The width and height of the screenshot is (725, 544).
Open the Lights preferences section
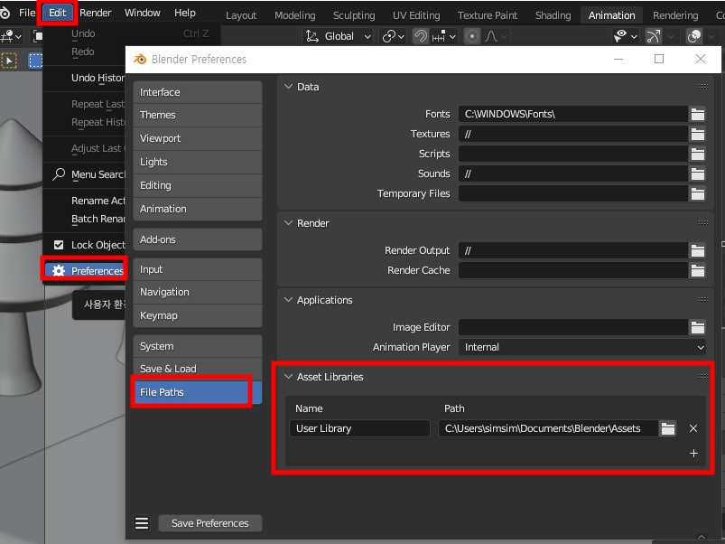[x=198, y=162]
